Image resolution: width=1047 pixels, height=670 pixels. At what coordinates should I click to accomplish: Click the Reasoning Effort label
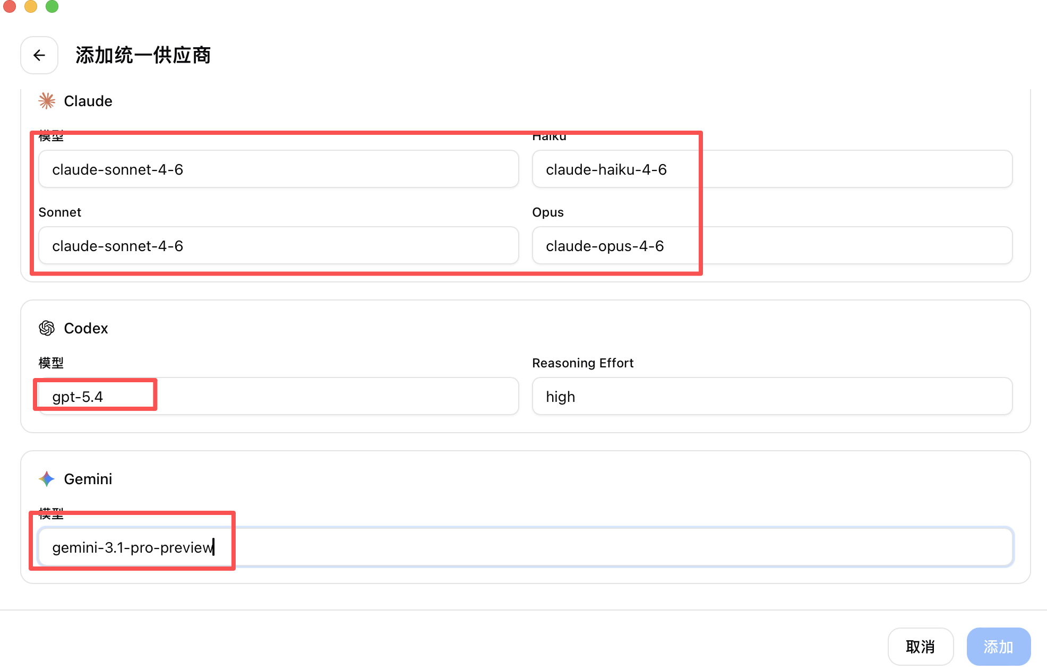tap(582, 363)
